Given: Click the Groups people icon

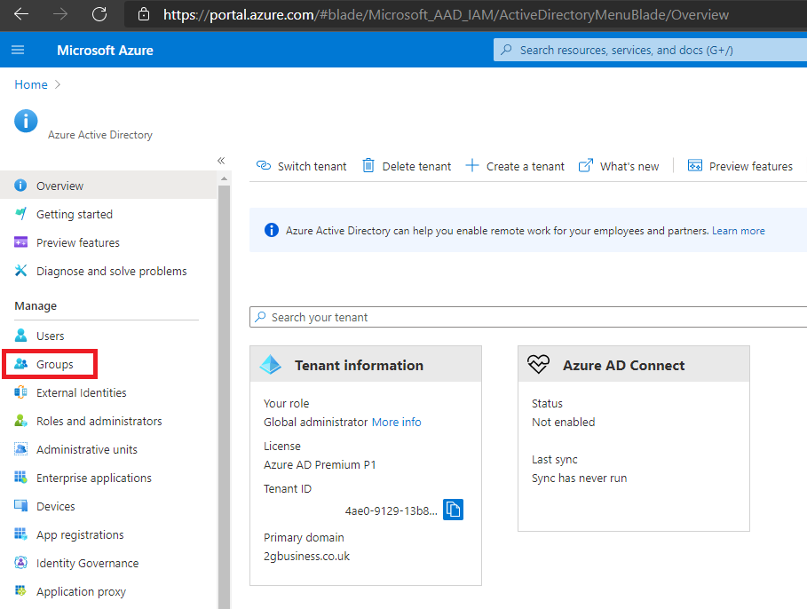Looking at the screenshot, I should [x=20, y=364].
